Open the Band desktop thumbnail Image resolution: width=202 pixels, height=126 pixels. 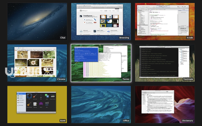point(37,104)
